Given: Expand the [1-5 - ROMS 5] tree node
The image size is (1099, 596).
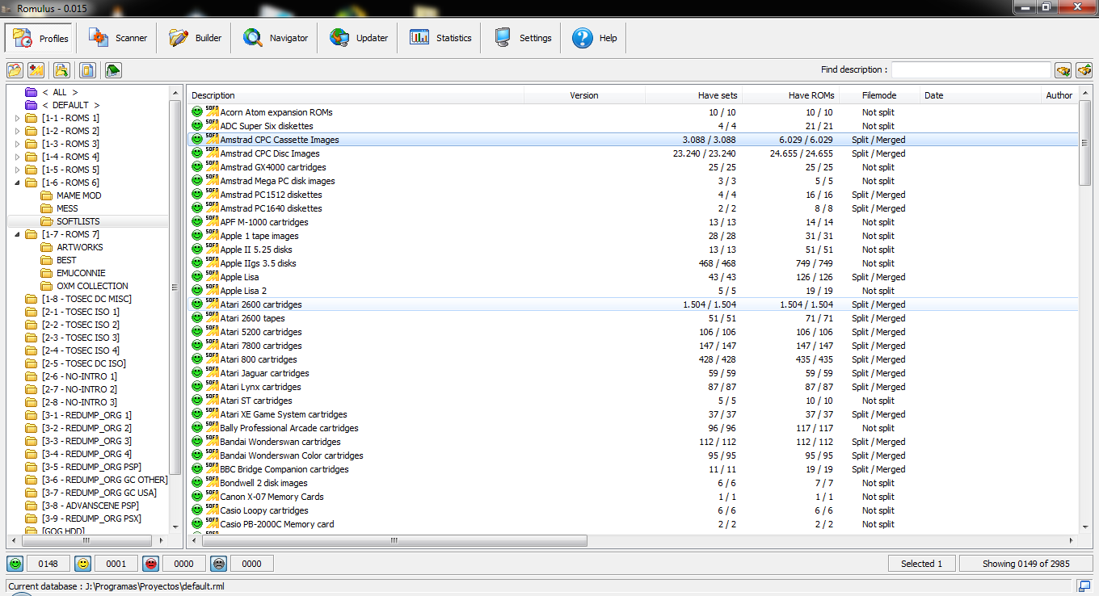Looking at the screenshot, I should click(x=18, y=170).
